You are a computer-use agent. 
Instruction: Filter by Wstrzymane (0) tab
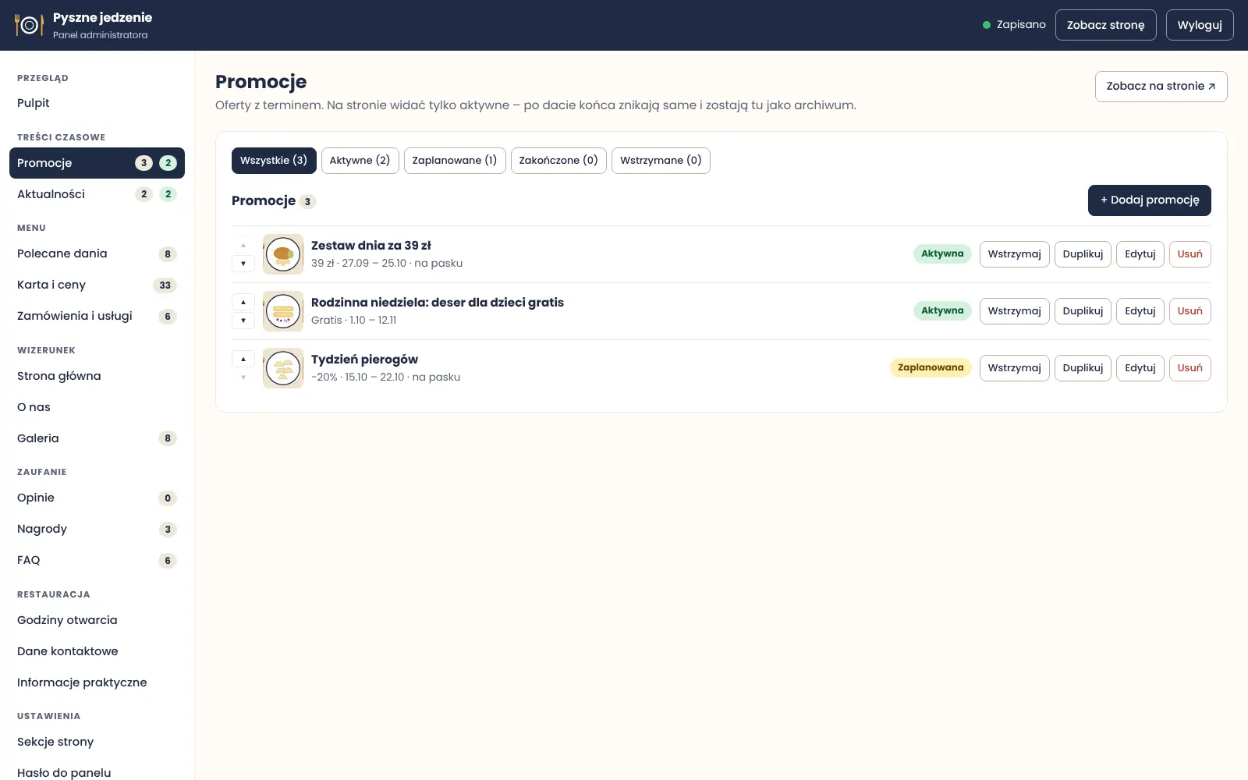(661, 161)
